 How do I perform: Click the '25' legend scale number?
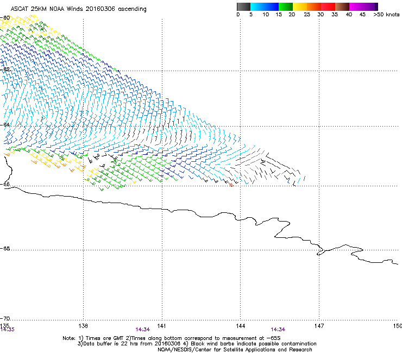click(307, 15)
